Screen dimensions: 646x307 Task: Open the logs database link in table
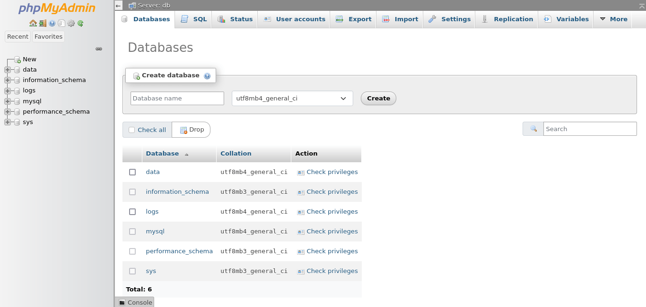[152, 212]
